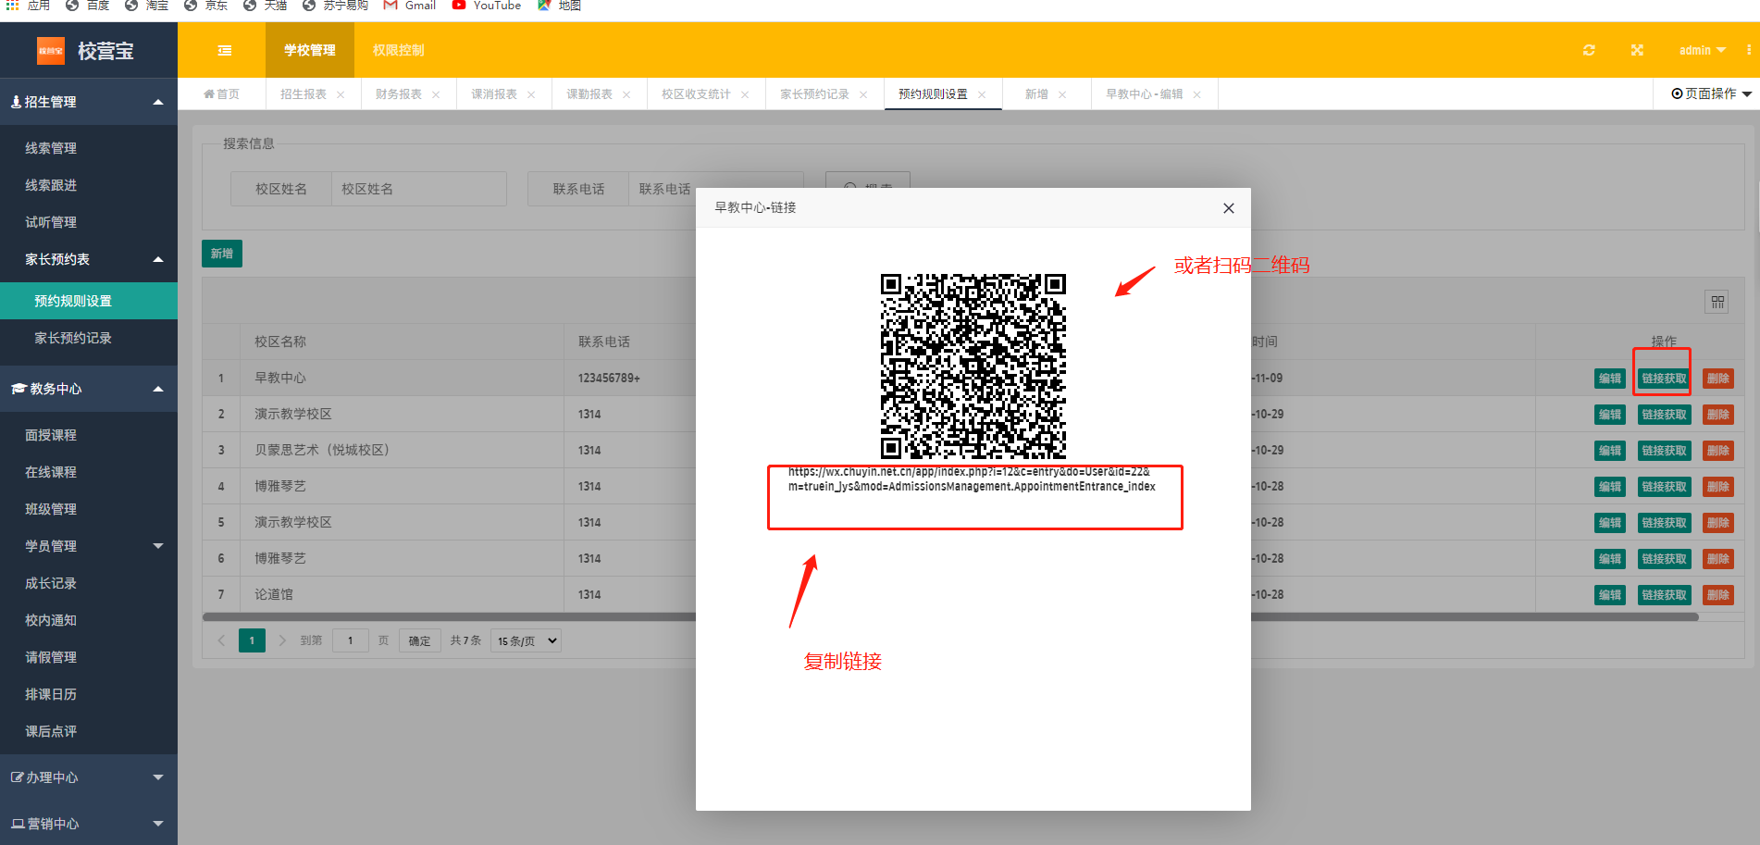
Task: Open the admin user dropdown
Action: 1702,50
